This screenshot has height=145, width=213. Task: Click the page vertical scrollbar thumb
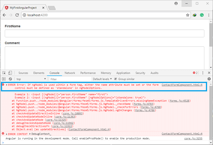pyautogui.click(x=211, y=35)
